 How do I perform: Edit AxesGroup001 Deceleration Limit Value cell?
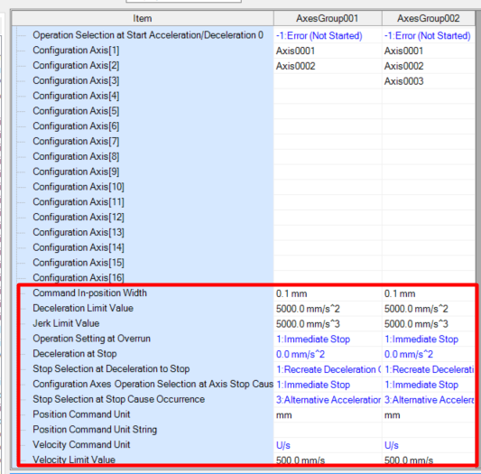[x=328, y=309]
